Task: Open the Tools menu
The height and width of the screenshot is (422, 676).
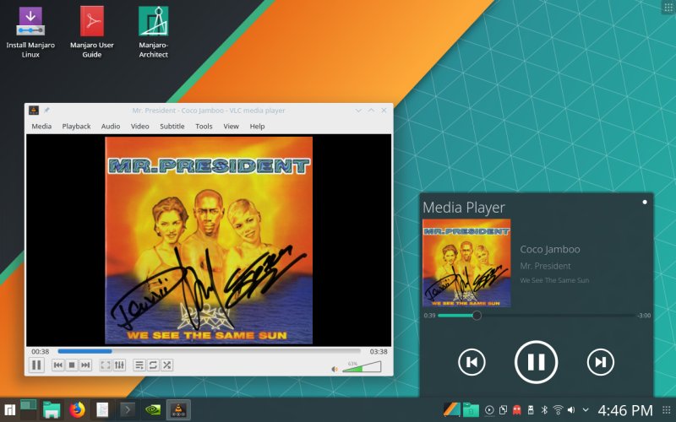Action: pyautogui.click(x=204, y=126)
